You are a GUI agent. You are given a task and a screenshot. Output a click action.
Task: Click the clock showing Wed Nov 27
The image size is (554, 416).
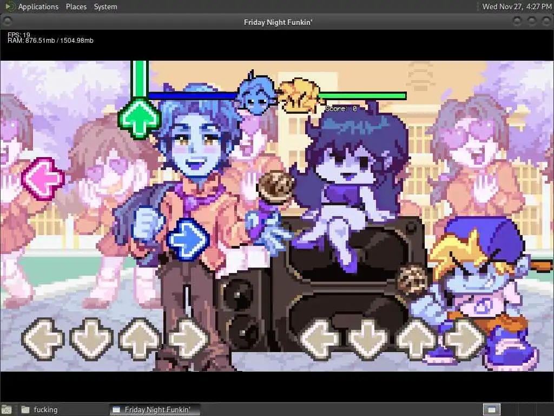click(x=517, y=6)
